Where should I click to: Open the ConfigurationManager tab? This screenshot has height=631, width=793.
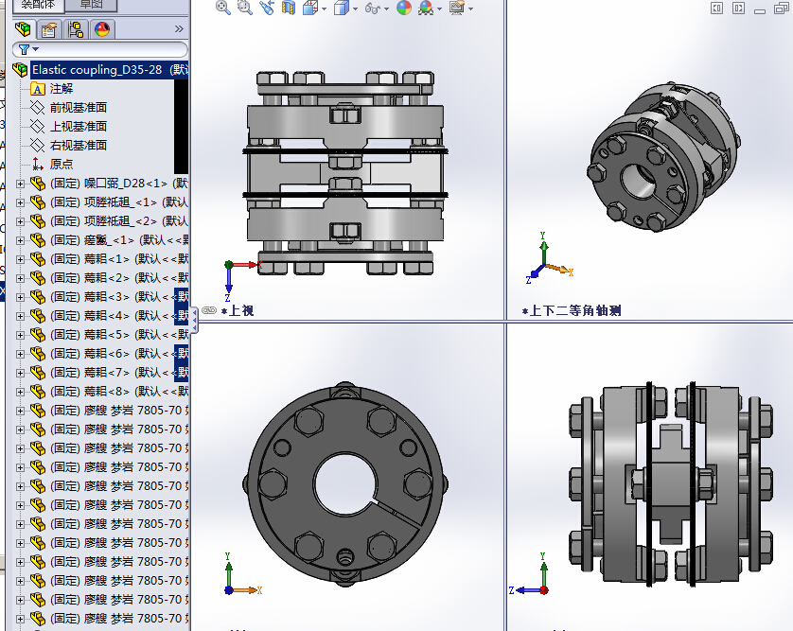click(x=76, y=29)
